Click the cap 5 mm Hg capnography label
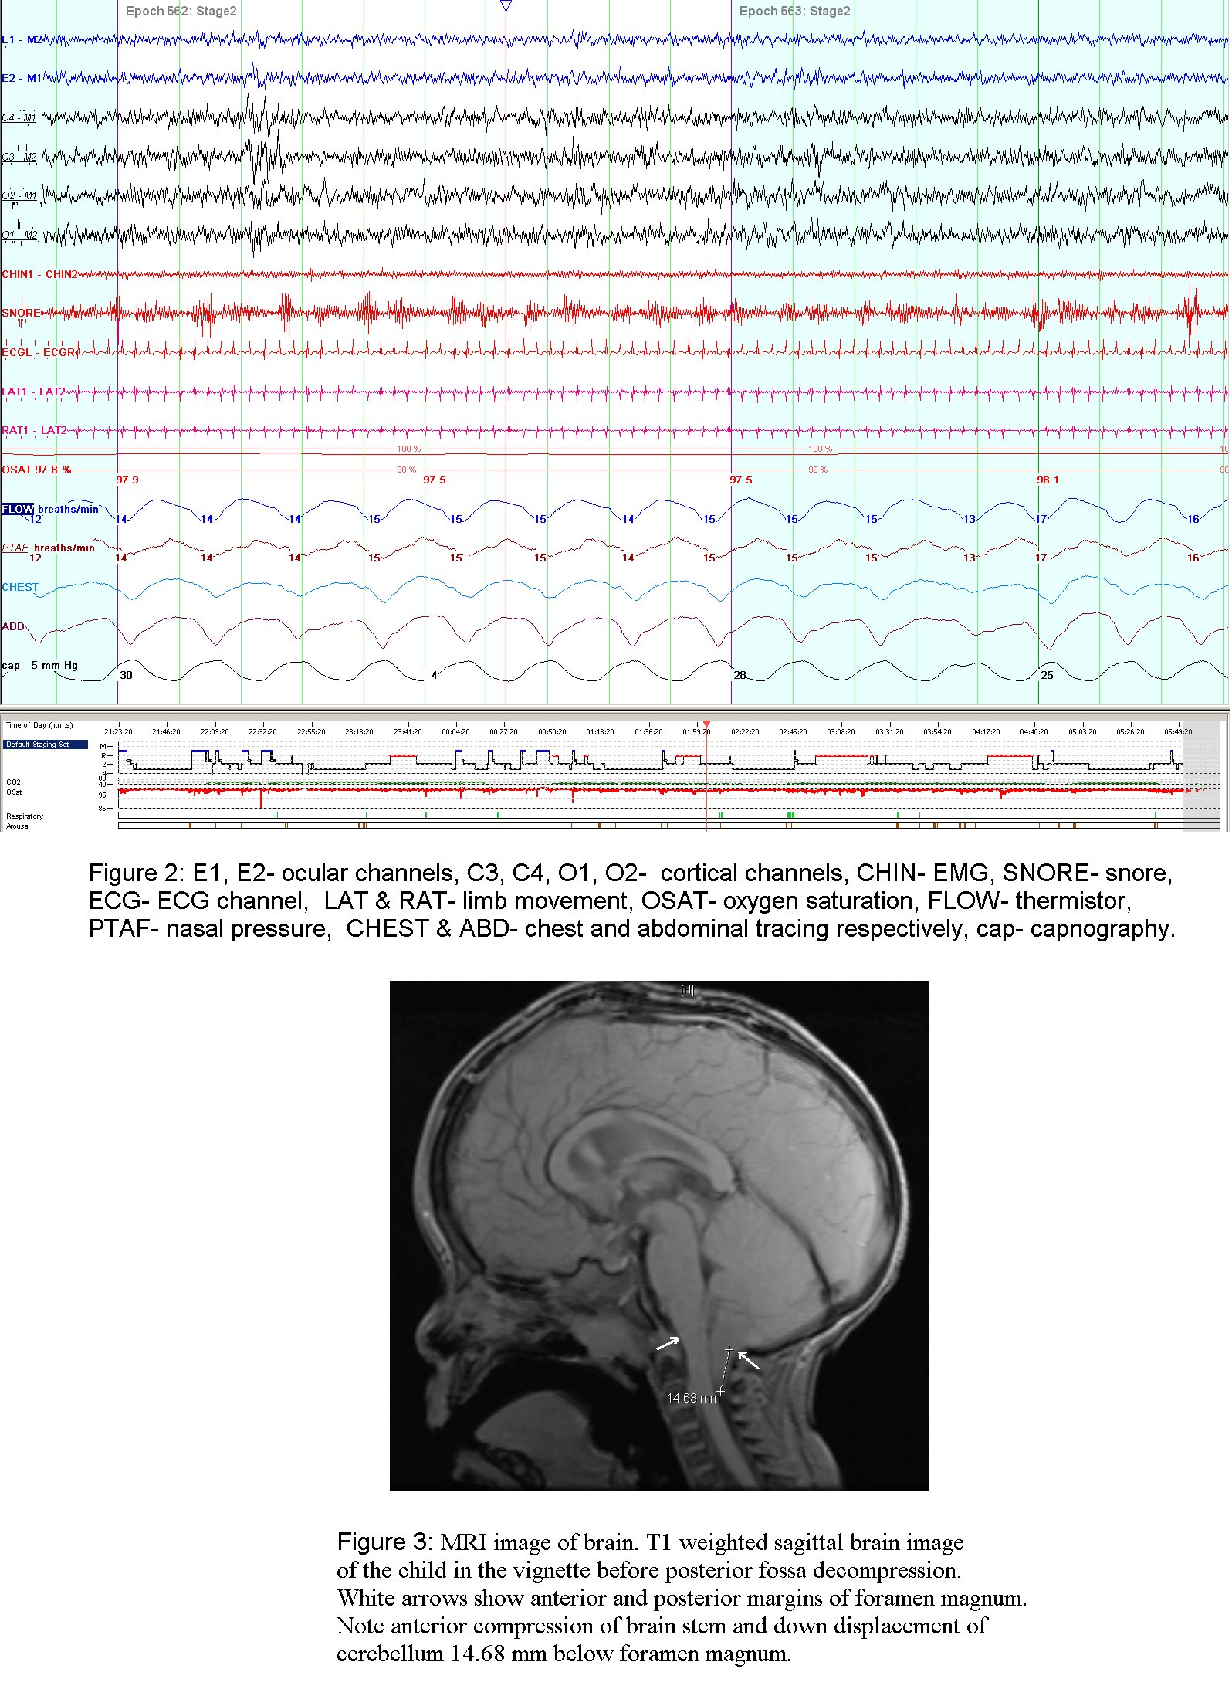This screenshot has width=1232, height=1696. (x=39, y=666)
